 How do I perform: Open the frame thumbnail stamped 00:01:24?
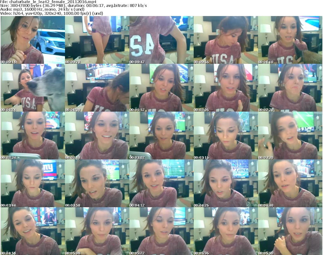click(x=33, y=88)
